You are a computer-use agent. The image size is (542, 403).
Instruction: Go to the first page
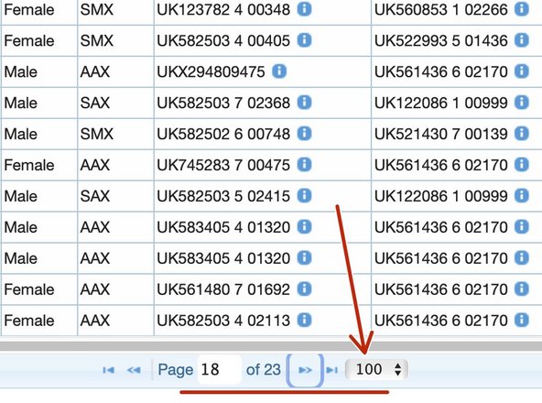109,370
